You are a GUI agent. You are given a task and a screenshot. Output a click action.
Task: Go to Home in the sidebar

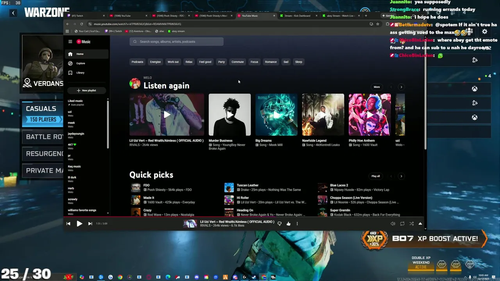pos(86,54)
